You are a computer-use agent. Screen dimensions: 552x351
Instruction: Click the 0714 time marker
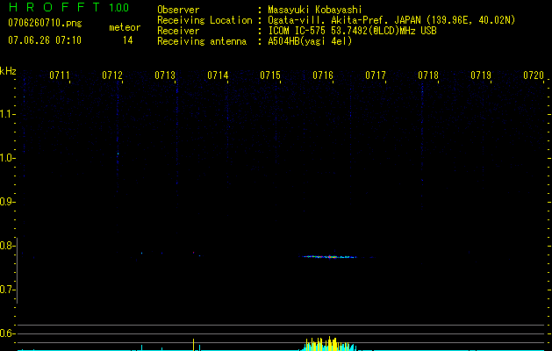(218, 75)
